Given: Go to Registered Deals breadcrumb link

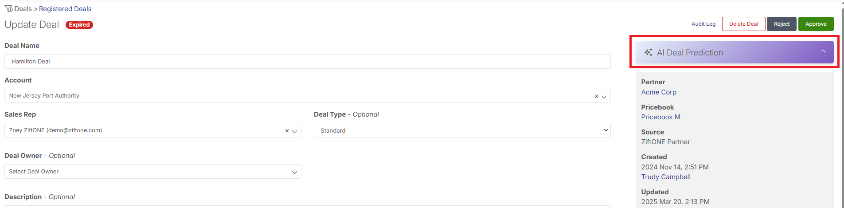Looking at the screenshot, I should click(65, 9).
